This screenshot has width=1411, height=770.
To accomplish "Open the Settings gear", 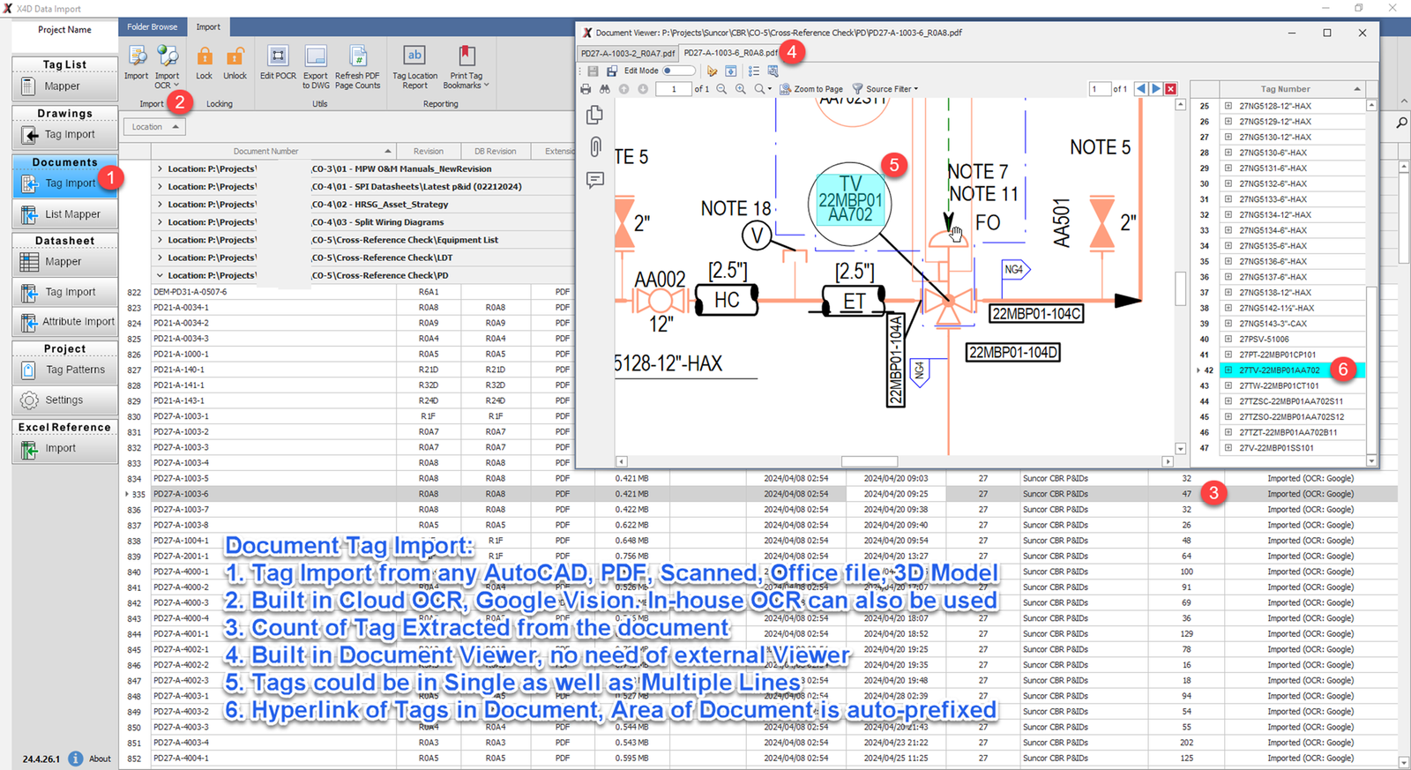I will [x=64, y=400].
